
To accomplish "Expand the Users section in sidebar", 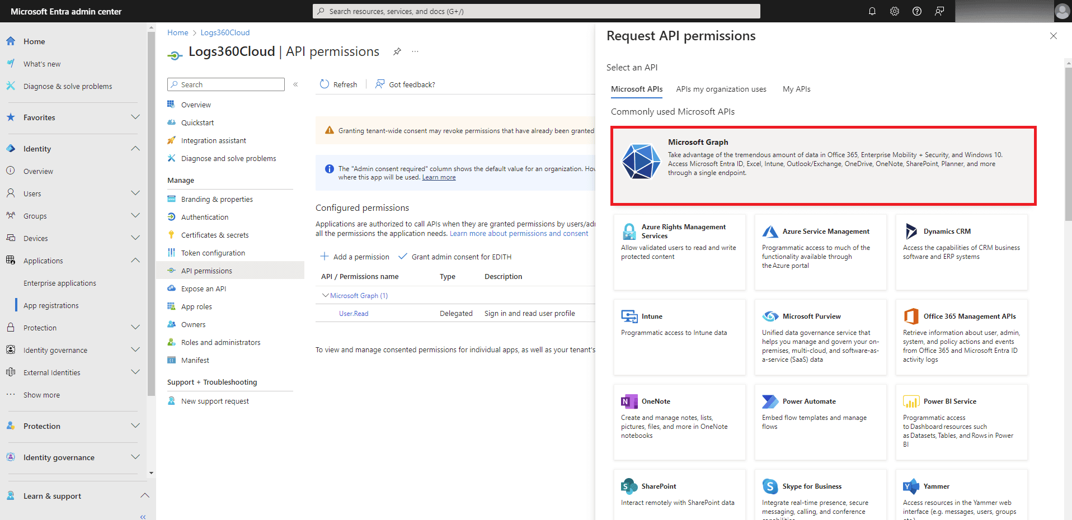I will tap(135, 193).
